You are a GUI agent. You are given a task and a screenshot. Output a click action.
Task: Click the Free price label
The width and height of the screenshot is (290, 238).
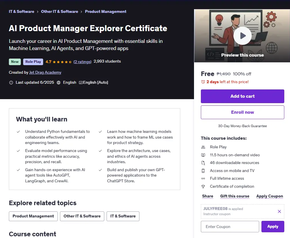(x=207, y=74)
